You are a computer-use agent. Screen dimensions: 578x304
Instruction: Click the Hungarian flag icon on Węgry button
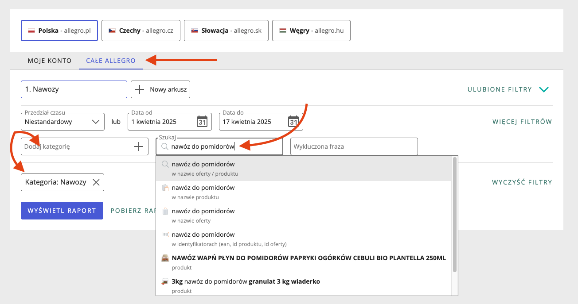pos(282,31)
